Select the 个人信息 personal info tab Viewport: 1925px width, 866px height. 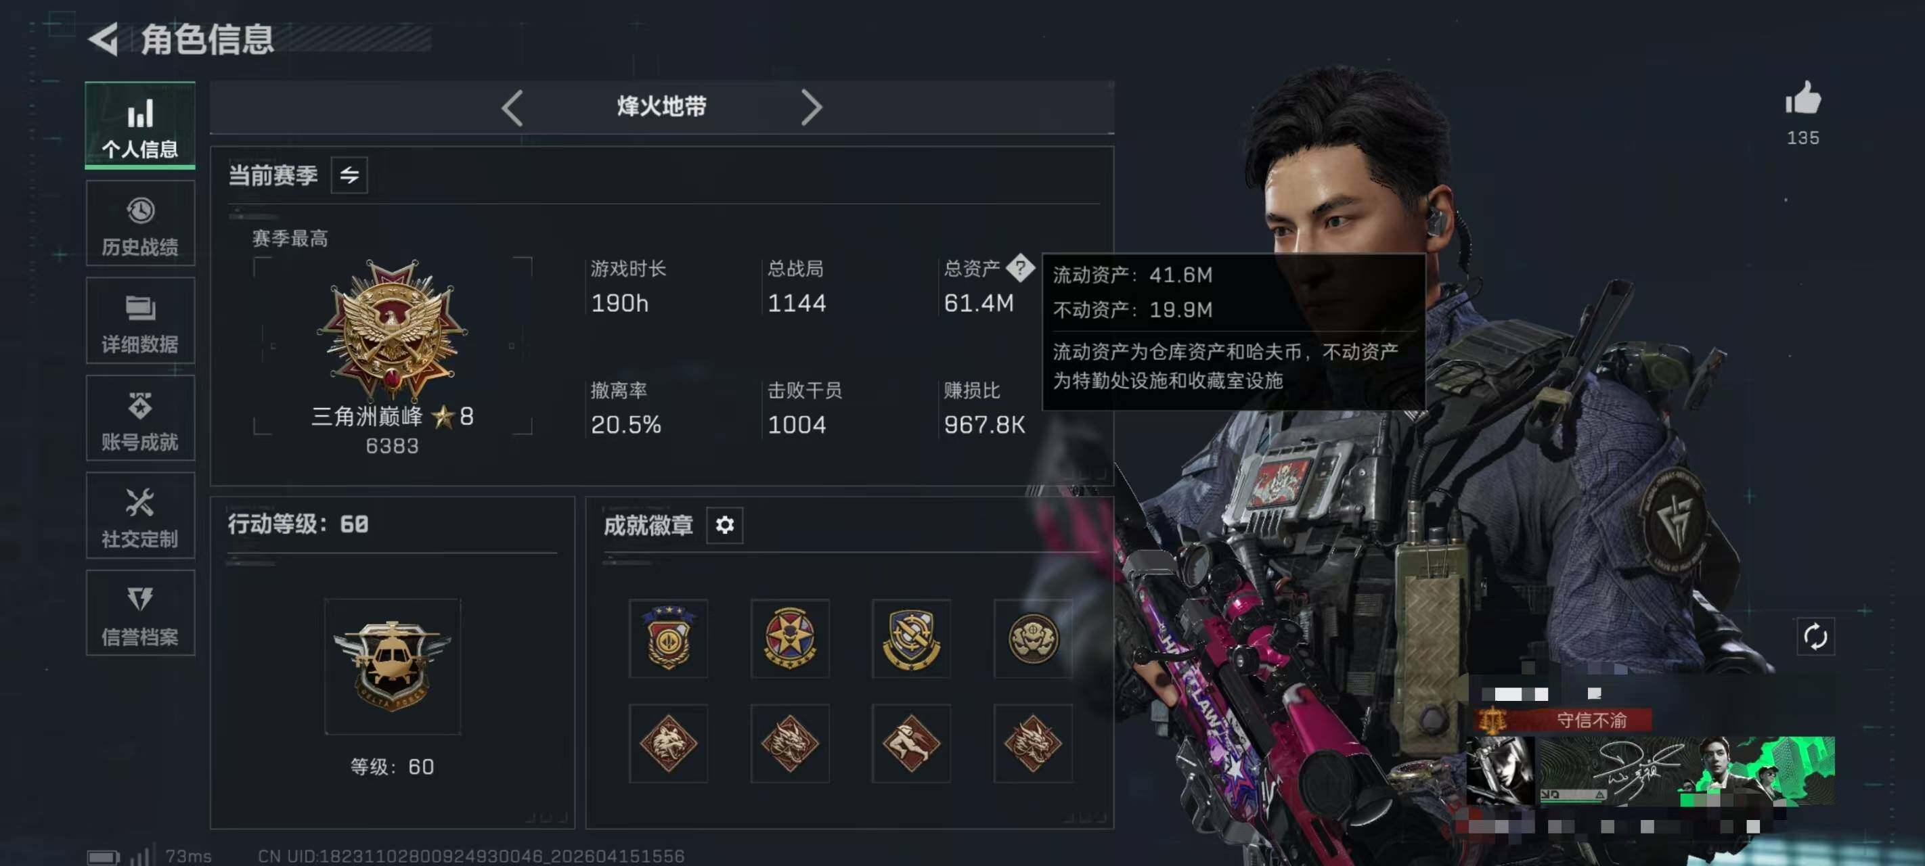pyautogui.click(x=139, y=124)
